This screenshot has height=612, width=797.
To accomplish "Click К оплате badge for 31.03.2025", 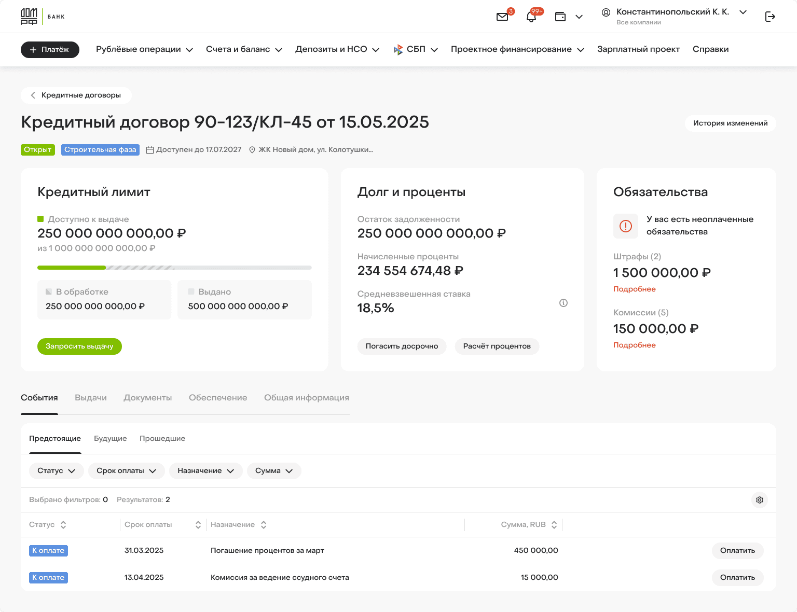I will pyautogui.click(x=48, y=551).
